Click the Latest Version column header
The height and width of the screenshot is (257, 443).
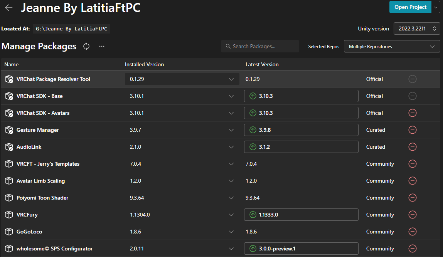(x=262, y=64)
